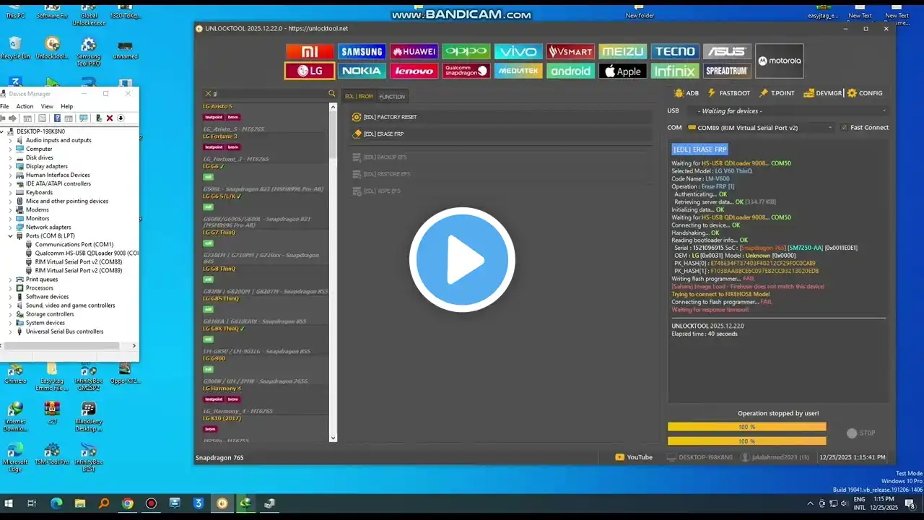Collapse DESKTOP-198K8N0 root node
Viewport: 924px width, 520px height.
(2, 131)
